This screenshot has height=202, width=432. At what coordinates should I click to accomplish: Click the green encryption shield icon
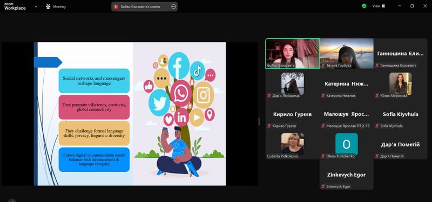364,6
